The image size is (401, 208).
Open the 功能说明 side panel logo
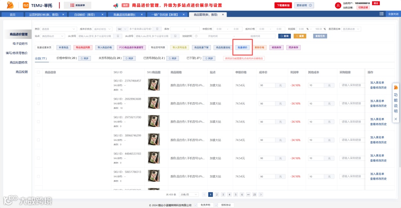[396, 88]
